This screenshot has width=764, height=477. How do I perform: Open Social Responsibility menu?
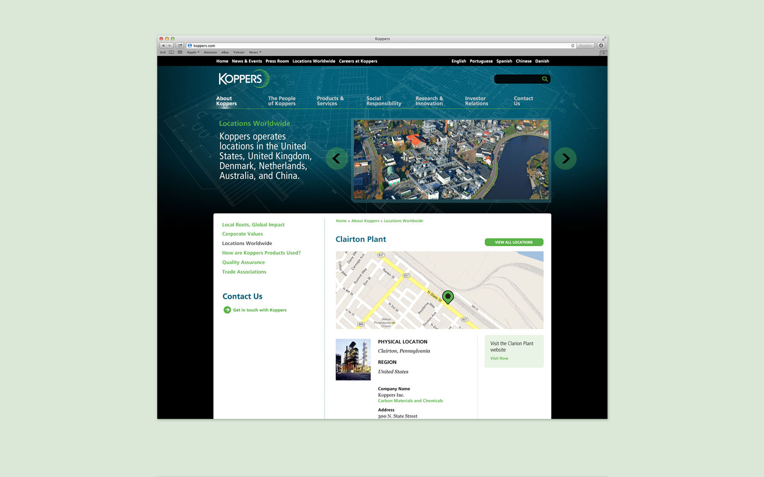click(x=383, y=101)
